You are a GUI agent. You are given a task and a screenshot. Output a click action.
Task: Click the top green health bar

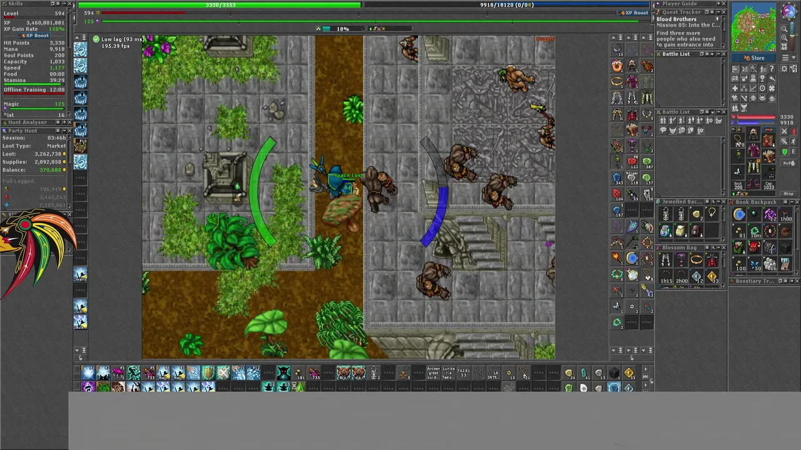click(220, 5)
